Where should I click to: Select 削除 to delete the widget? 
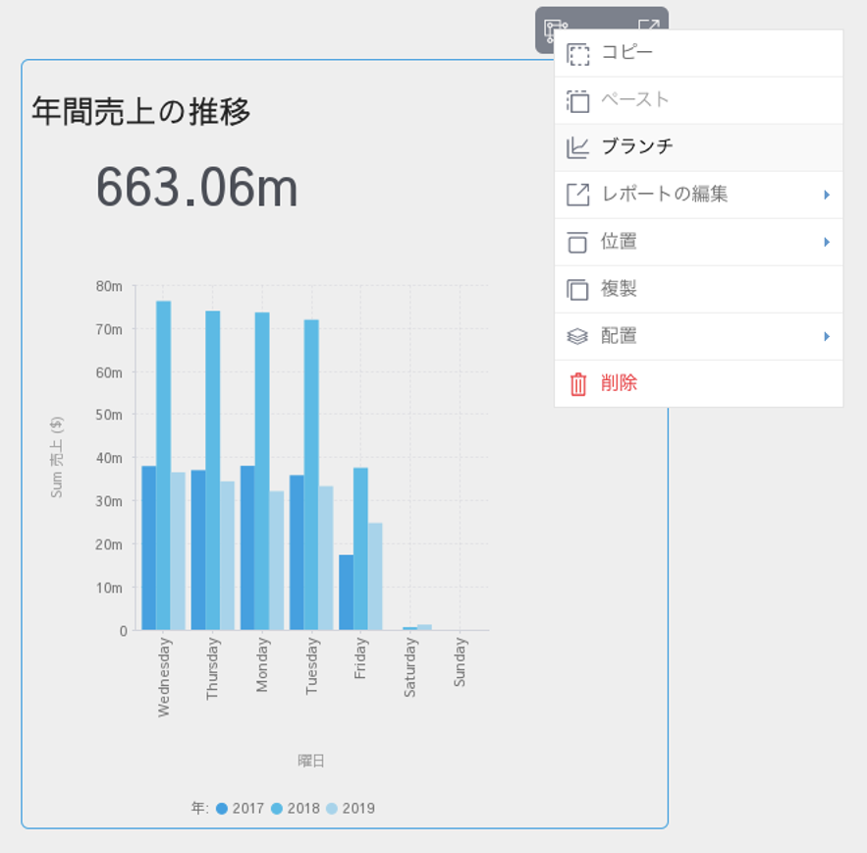click(620, 383)
